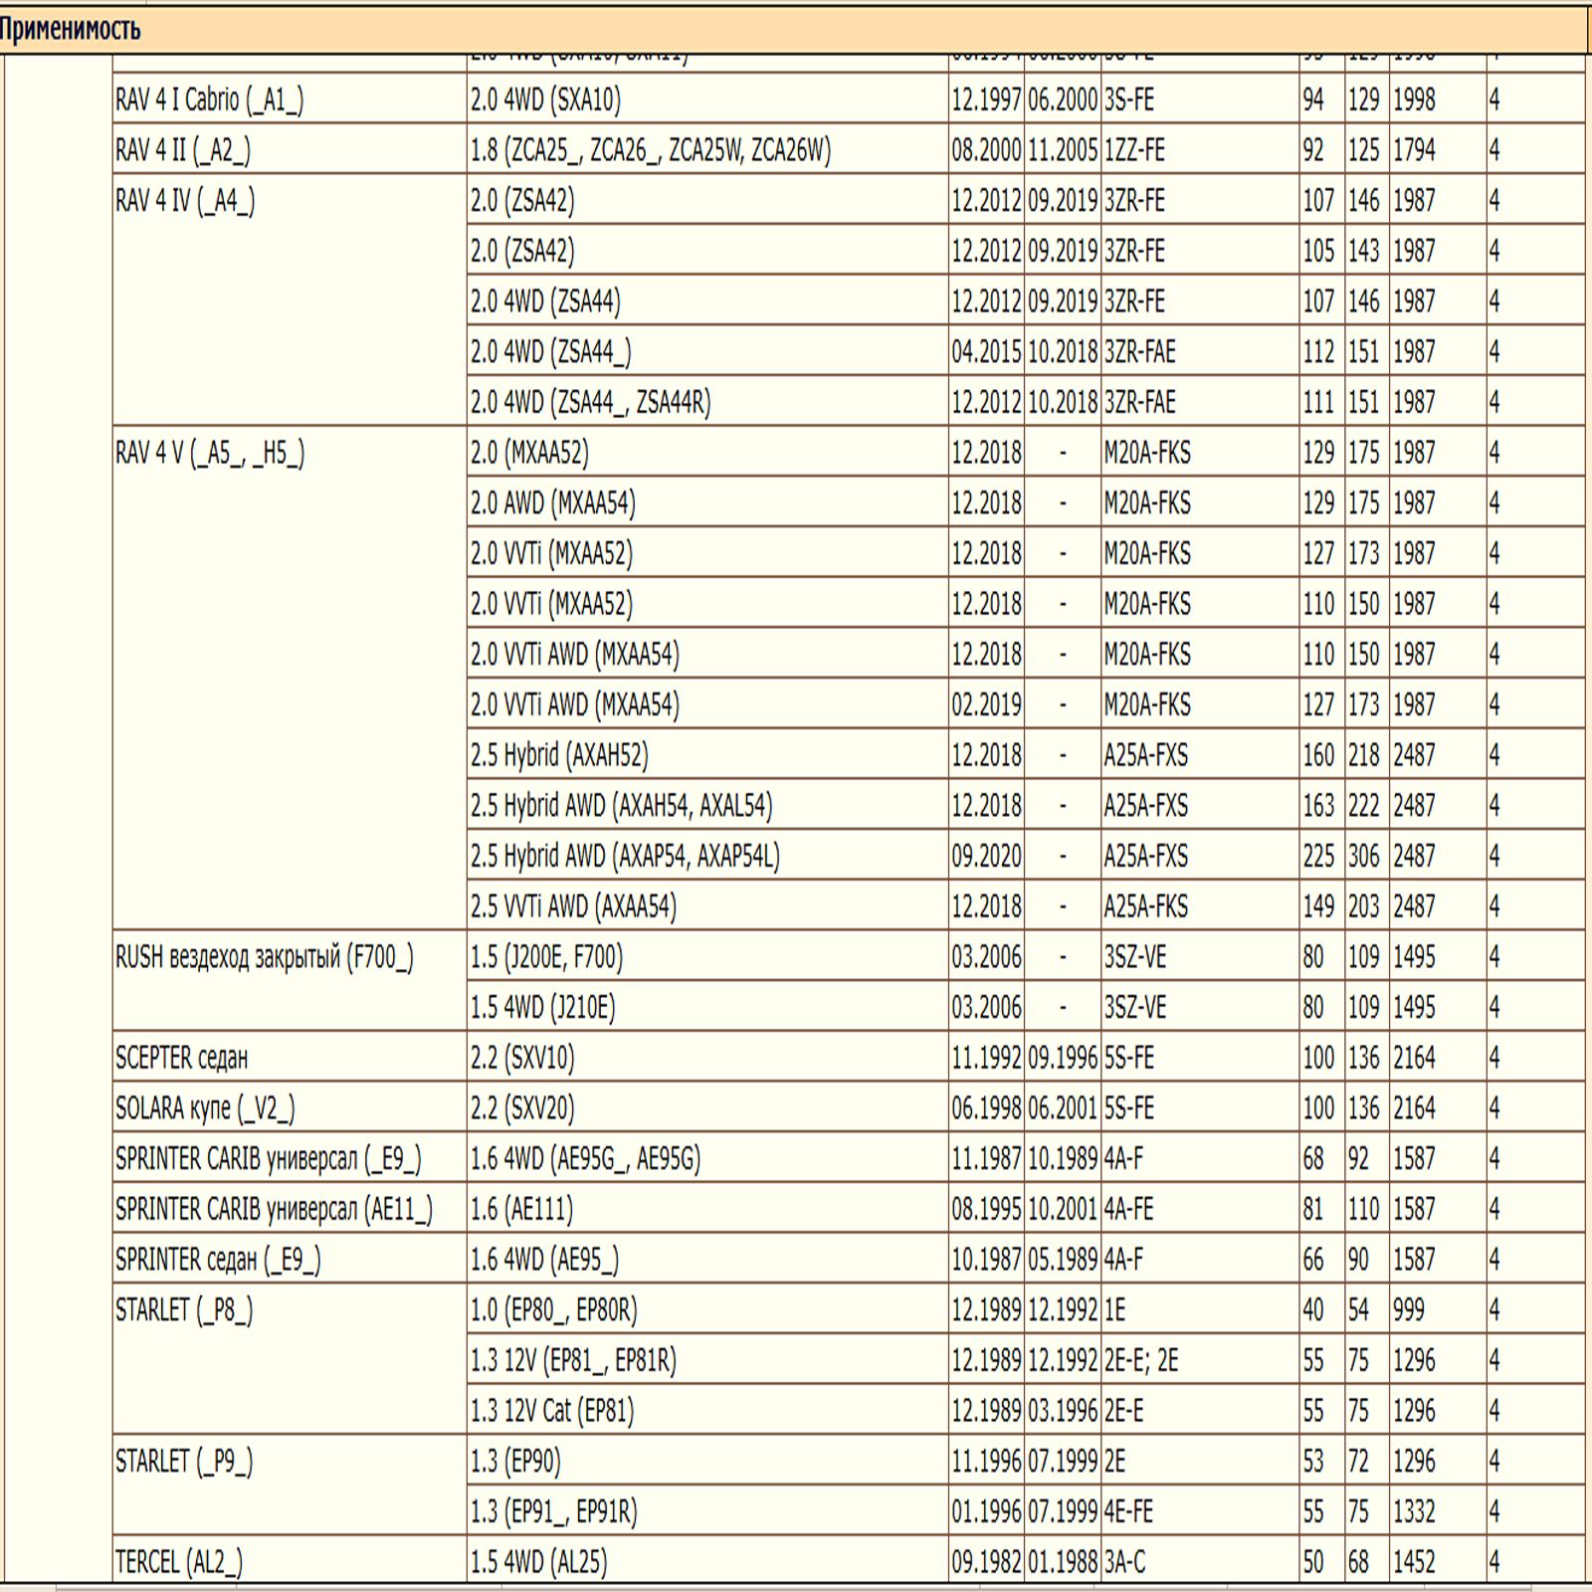Click the STARLET (_P8_) model cell
1592x1592 pixels.
point(184,1310)
